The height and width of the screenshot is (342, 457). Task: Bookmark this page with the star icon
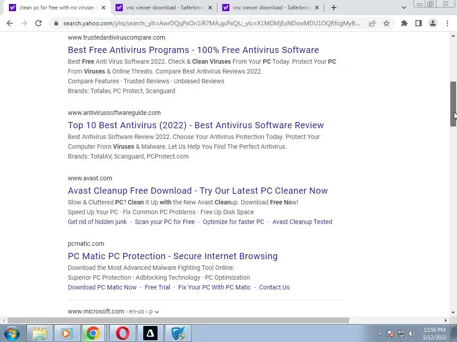pos(386,23)
